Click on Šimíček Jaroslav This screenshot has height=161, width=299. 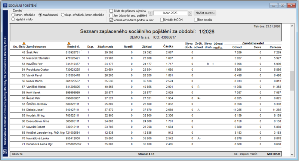click(x=37, y=104)
